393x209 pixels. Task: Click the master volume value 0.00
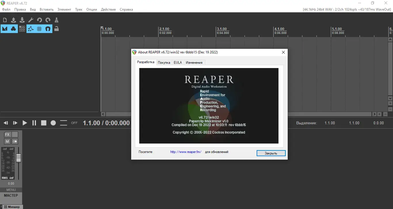coord(11,183)
